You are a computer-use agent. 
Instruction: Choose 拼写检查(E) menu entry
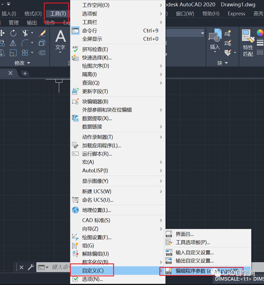click(118, 49)
